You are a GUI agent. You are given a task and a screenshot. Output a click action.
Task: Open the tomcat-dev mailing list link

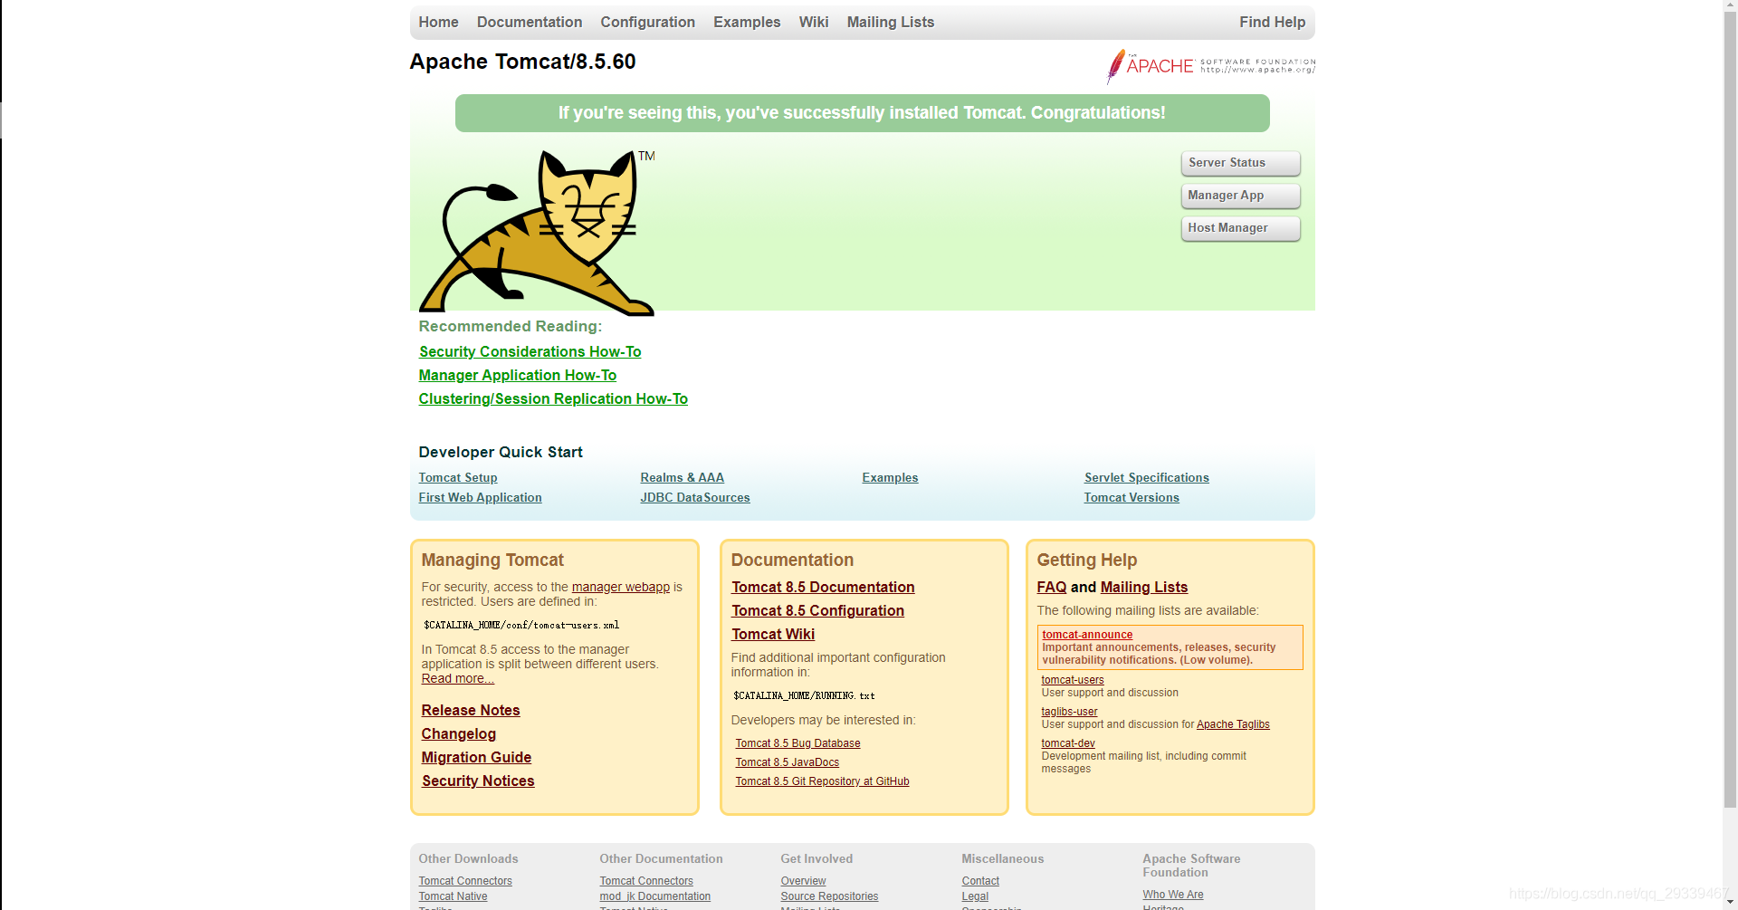coord(1068,743)
